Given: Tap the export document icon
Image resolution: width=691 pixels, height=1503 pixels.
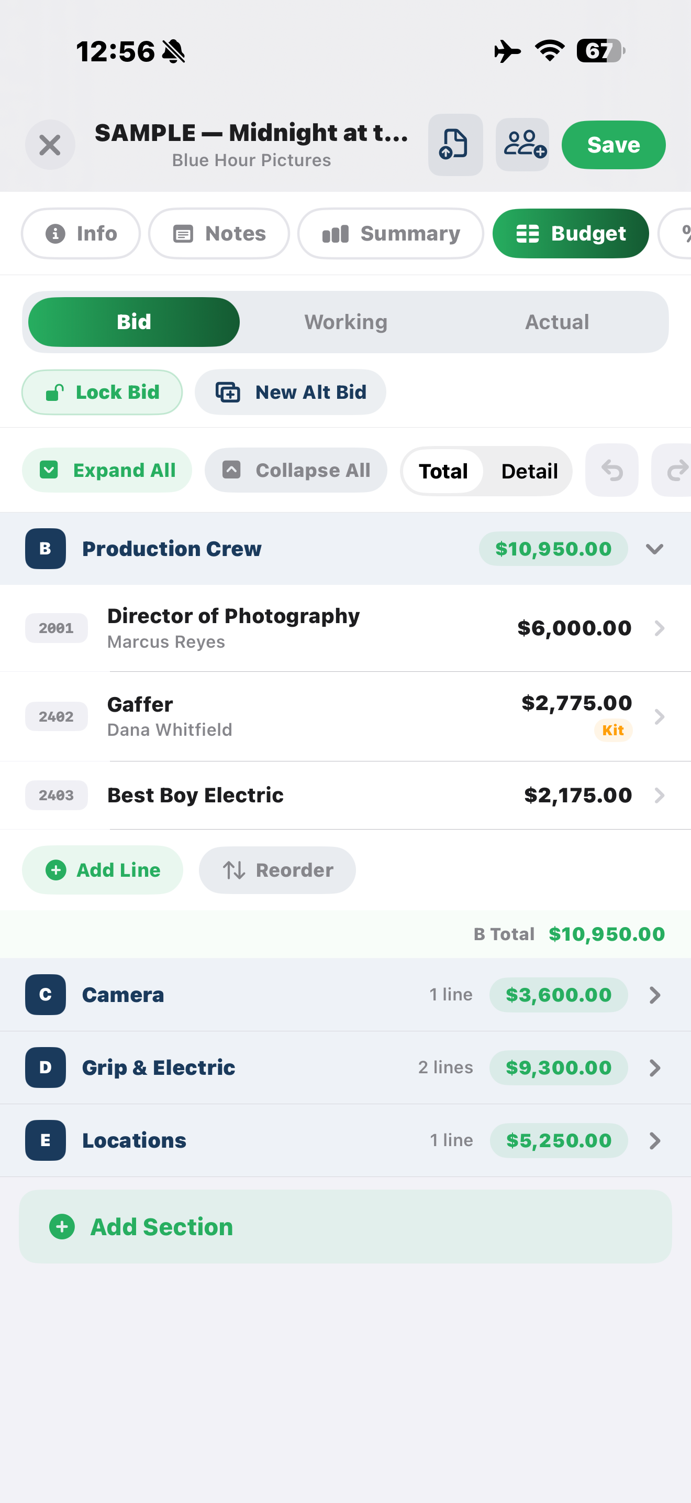Looking at the screenshot, I should click(455, 145).
